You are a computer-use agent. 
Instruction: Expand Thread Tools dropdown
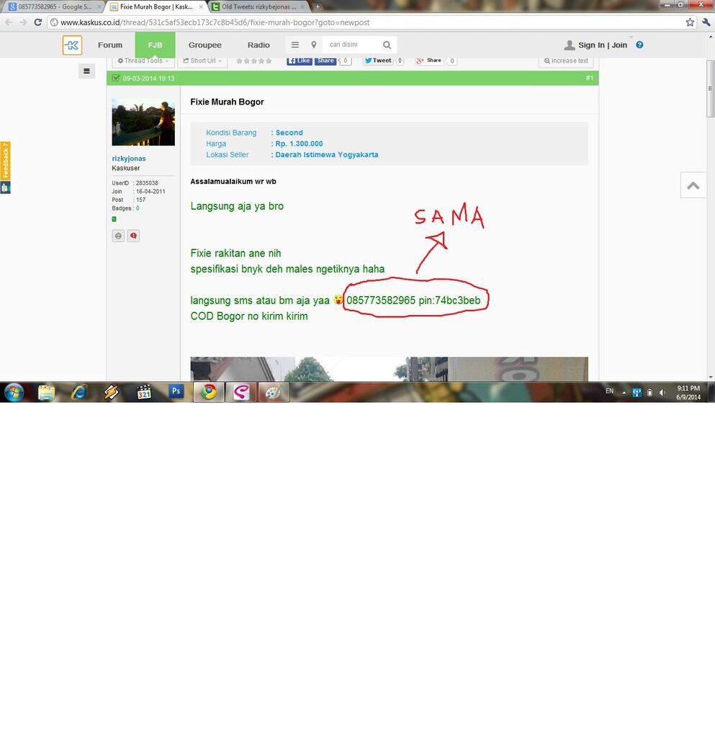(143, 61)
